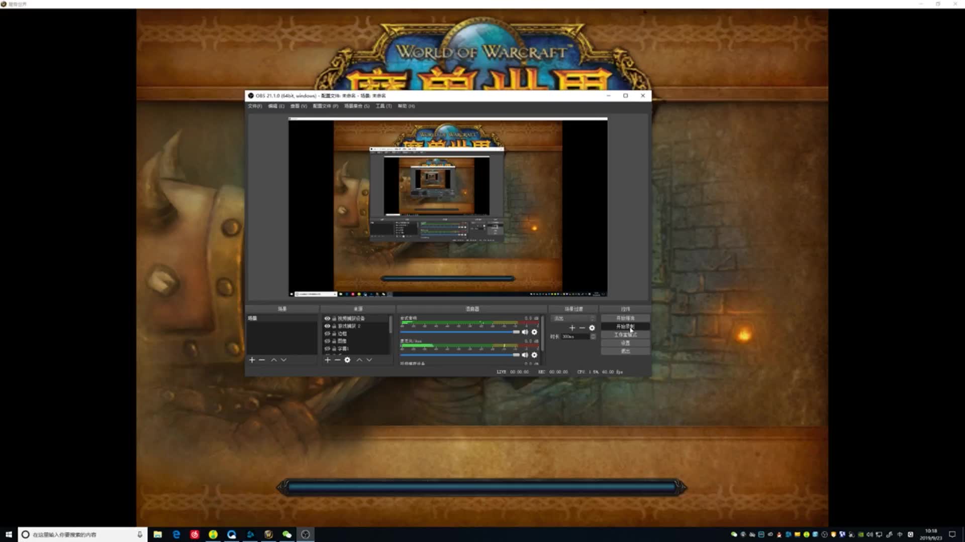This screenshot has width=965, height=542.
Task: Open the red NetEase music taskbar icon
Action: click(195, 534)
